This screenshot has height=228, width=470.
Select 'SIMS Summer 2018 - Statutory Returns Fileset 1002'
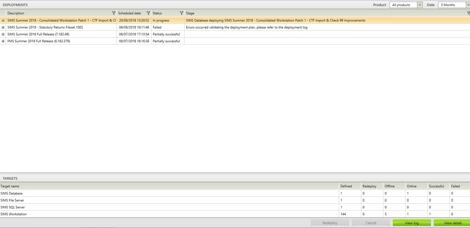pyautogui.click(x=45, y=27)
